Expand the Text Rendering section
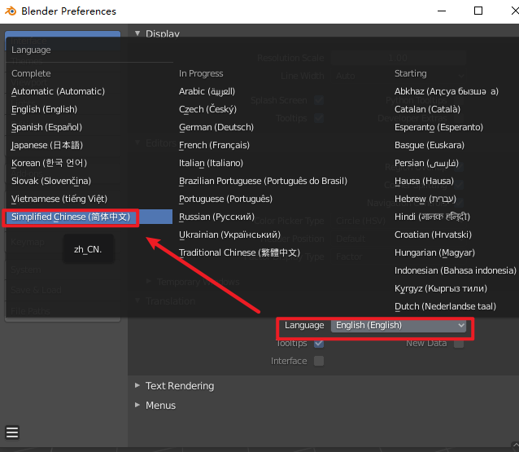This screenshot has width=519, height=452. click(x=179, y=386)
